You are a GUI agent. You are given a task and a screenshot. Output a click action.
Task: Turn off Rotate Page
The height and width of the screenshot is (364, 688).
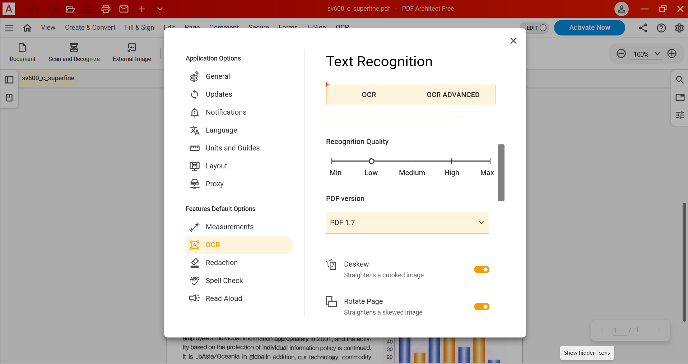tap(481, 307)
